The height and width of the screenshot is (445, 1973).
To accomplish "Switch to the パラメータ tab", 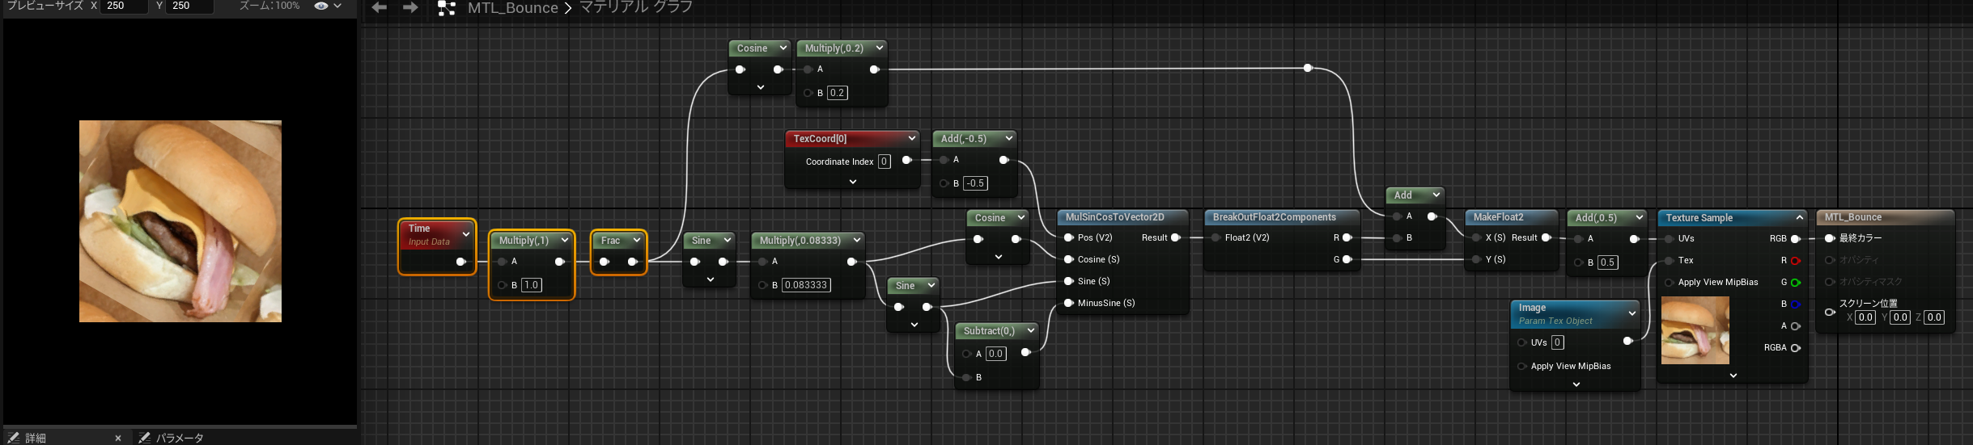I will (179, 438).
